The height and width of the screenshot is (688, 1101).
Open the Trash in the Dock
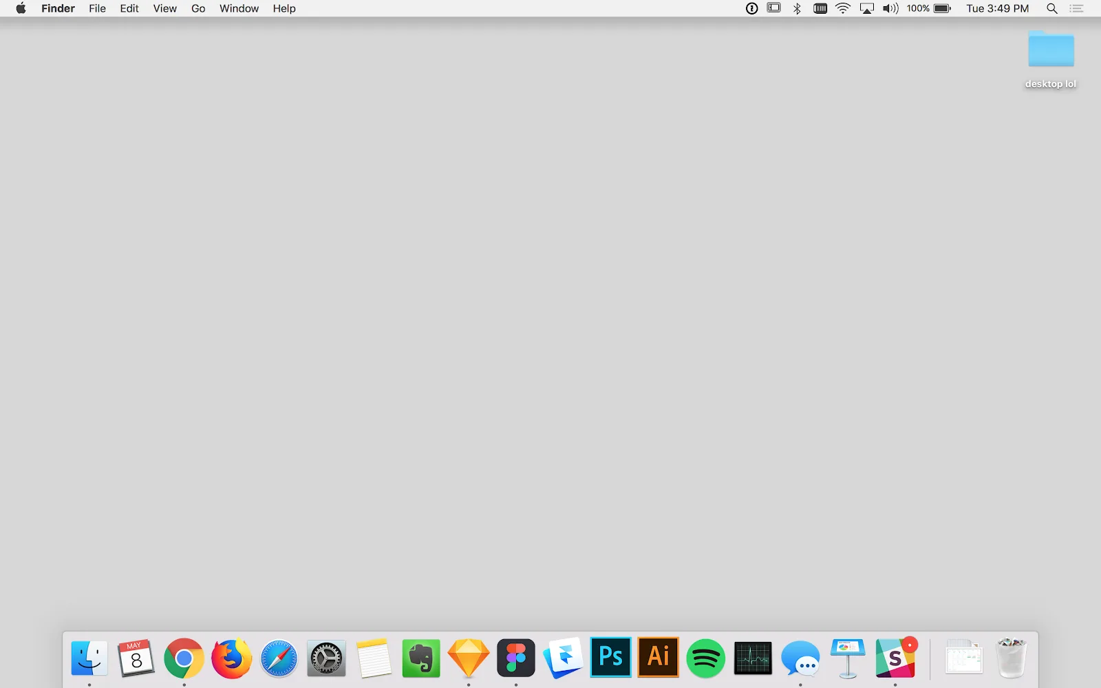1011,658
